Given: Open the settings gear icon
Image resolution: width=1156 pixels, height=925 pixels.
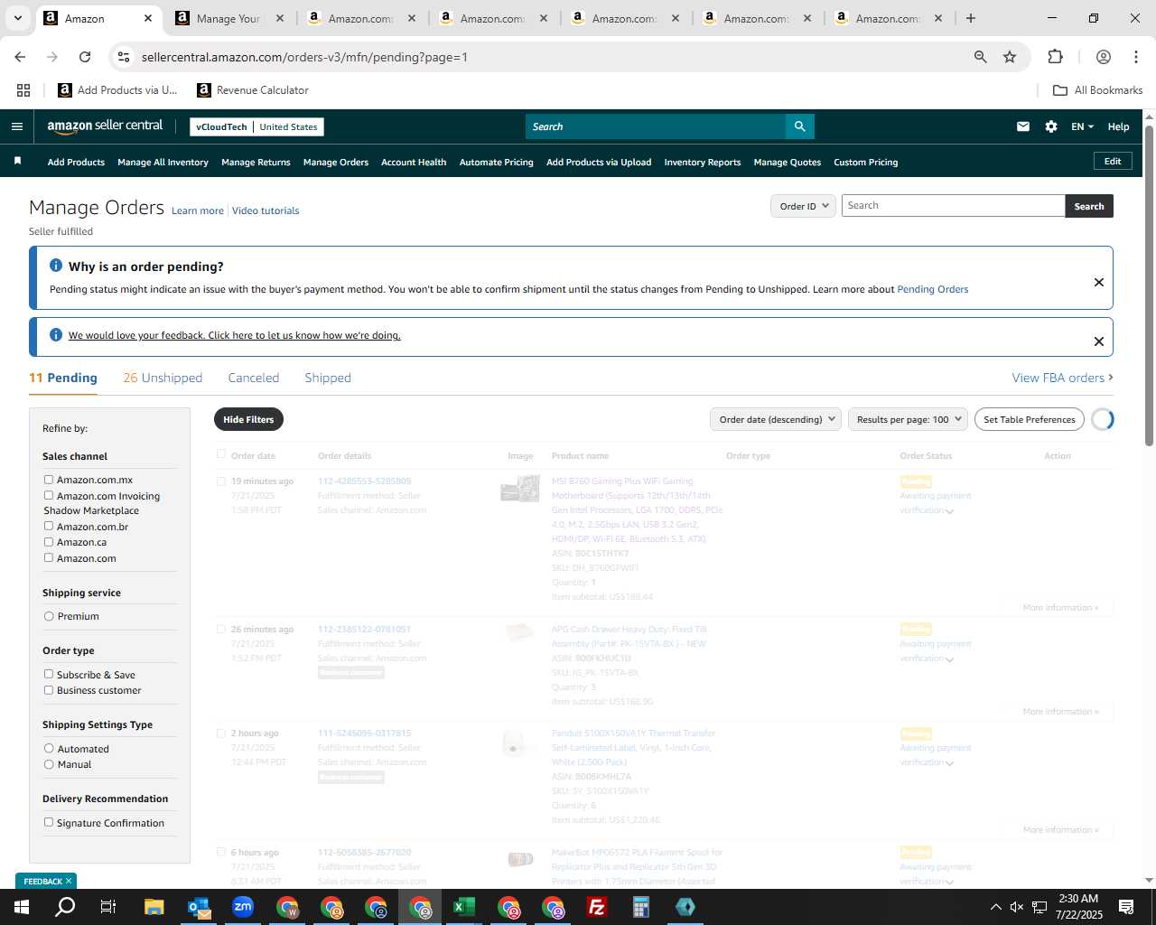Looking at the screenshot, I should tap(1051, 126).
